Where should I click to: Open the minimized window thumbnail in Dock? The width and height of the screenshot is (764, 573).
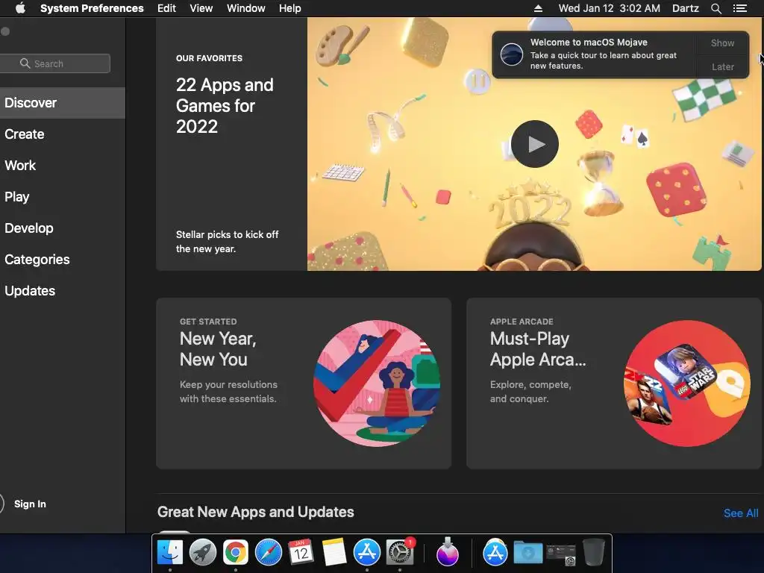pos(561,554)
